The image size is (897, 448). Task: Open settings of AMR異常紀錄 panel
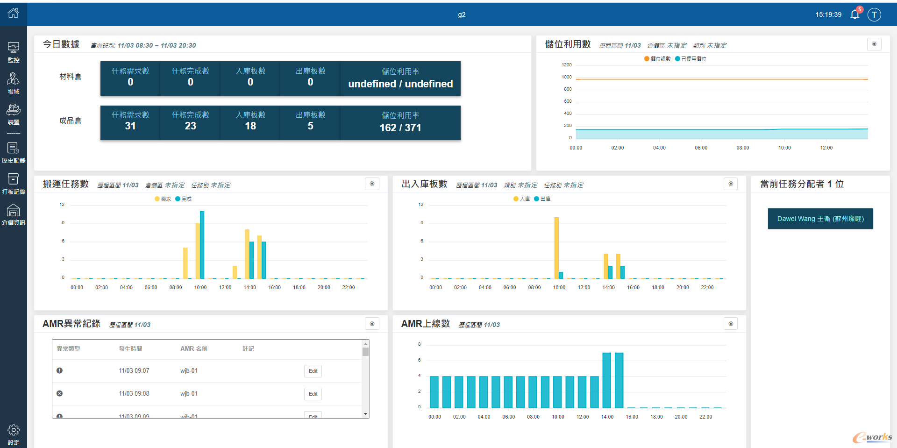[x=372, y=323]
